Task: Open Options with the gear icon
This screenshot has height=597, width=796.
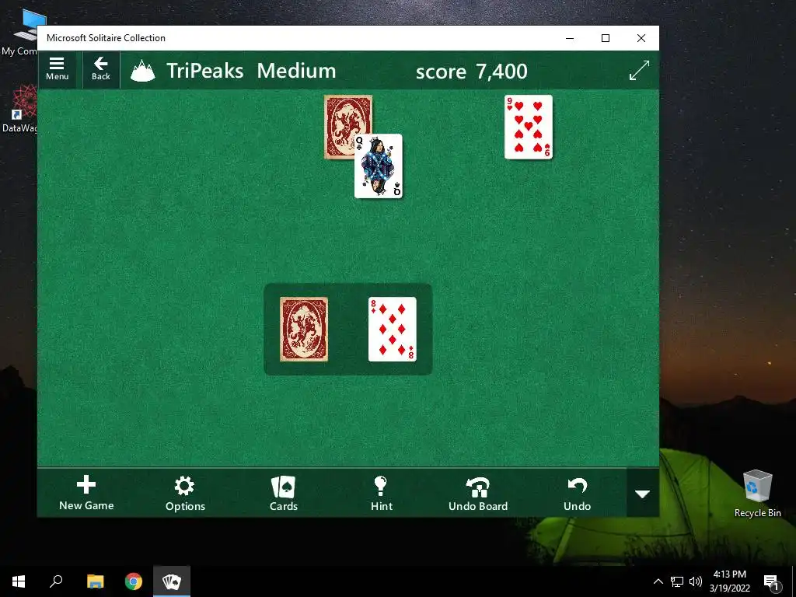Action: pyautogui.click(x=185, y=492)
